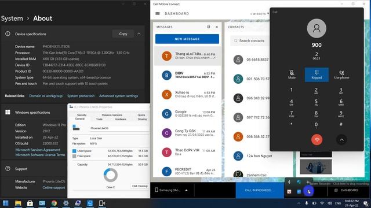Go back to System in the breadcrumb
The height and width of the screenshot is (208, 371).
[12, 18]
